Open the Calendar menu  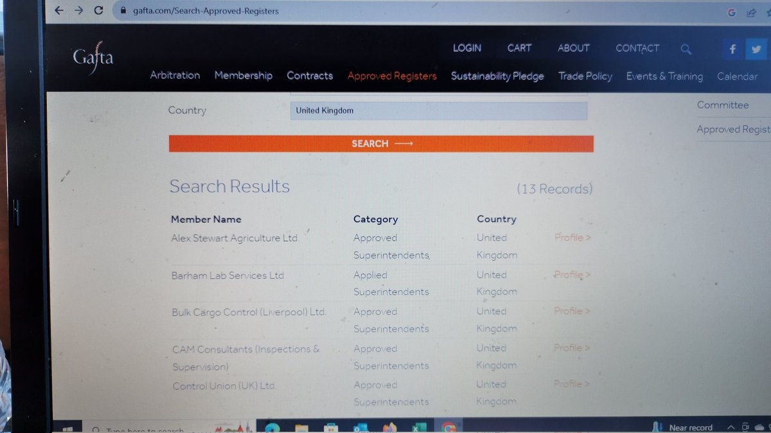(x=737, y=76)
